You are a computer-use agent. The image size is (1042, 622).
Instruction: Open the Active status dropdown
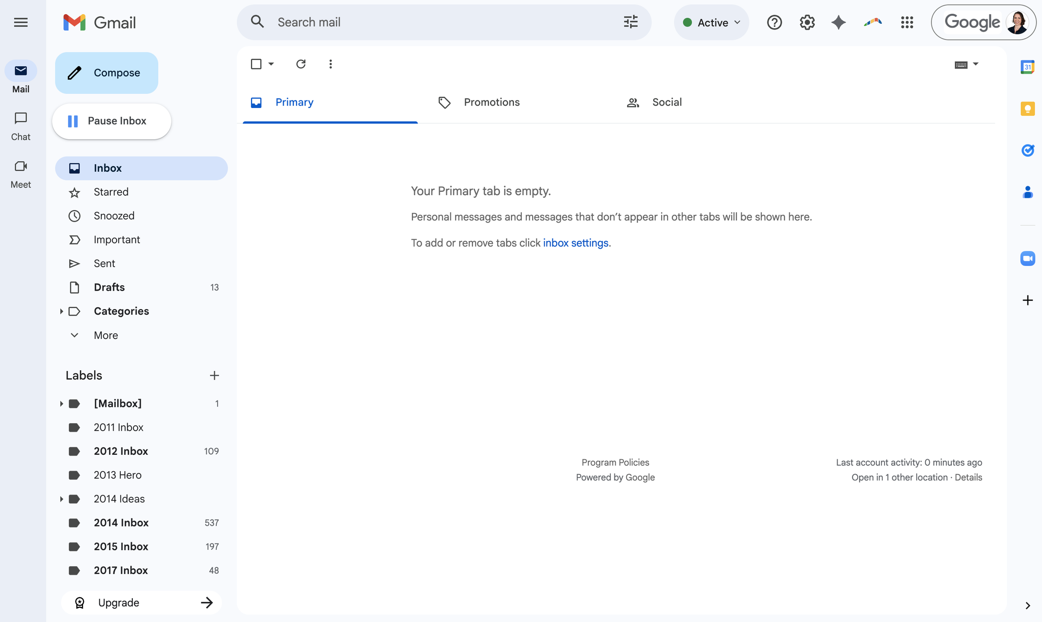(x=711, y=22)
